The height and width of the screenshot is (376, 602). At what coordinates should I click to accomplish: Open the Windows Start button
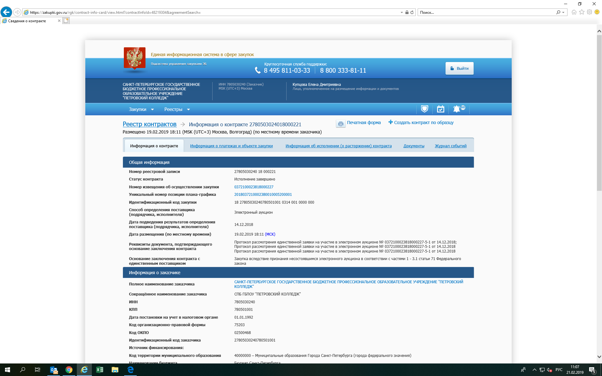[8, 370]
